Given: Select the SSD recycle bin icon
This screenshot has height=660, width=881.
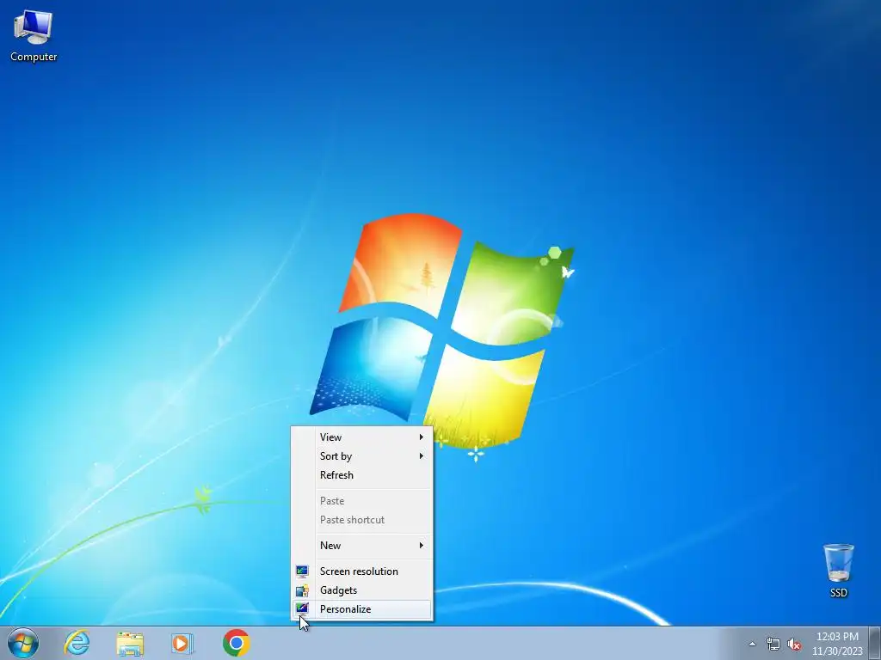Looking at the screenshot, I should point(838,571).
